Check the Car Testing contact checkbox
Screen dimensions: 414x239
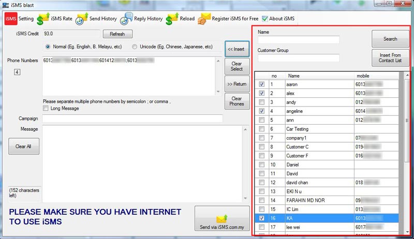262,129
